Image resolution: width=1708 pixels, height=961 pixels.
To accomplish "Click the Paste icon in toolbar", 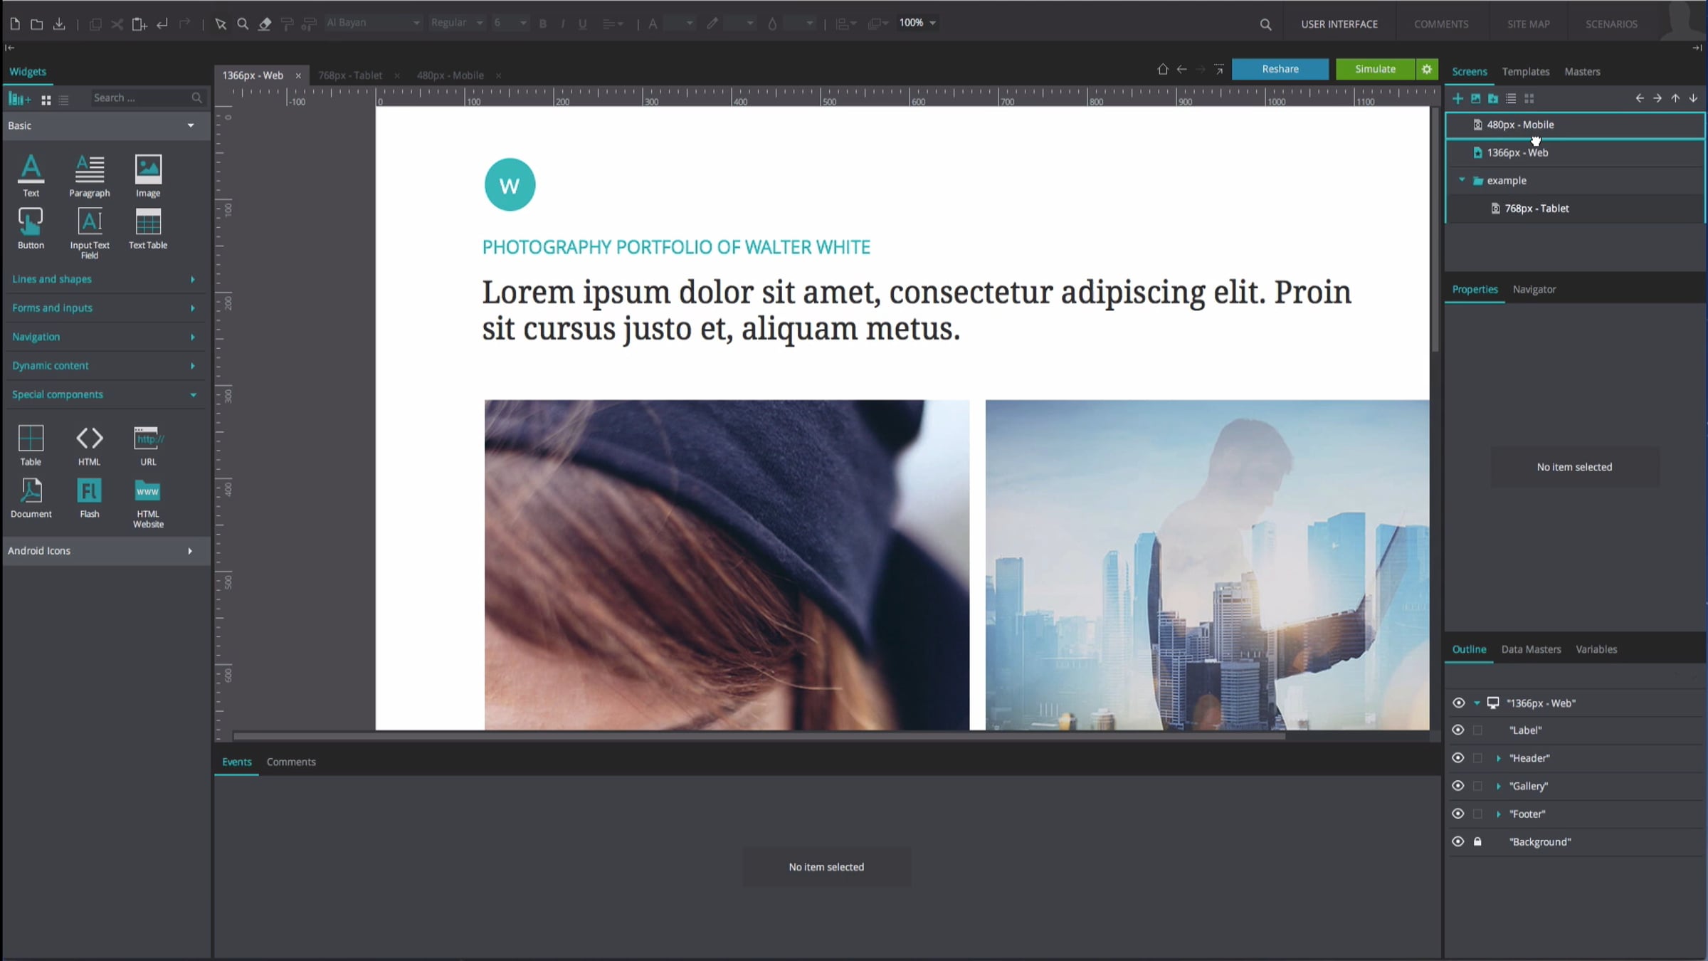I will pyautogui.click(x=139, y=23).
